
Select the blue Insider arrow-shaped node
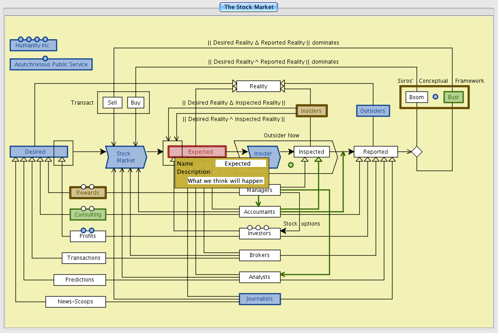[x=263, y=154]
